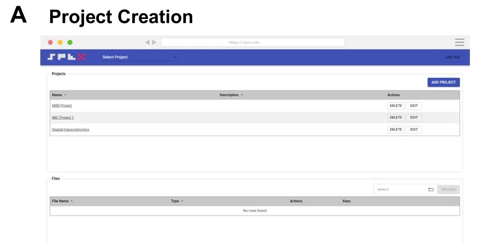Click the browser back arrow icon

point(147,42)
